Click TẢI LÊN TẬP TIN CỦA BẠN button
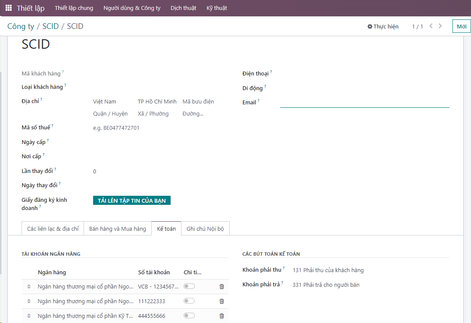Screen dimensions: 471x323 [132, 201]
